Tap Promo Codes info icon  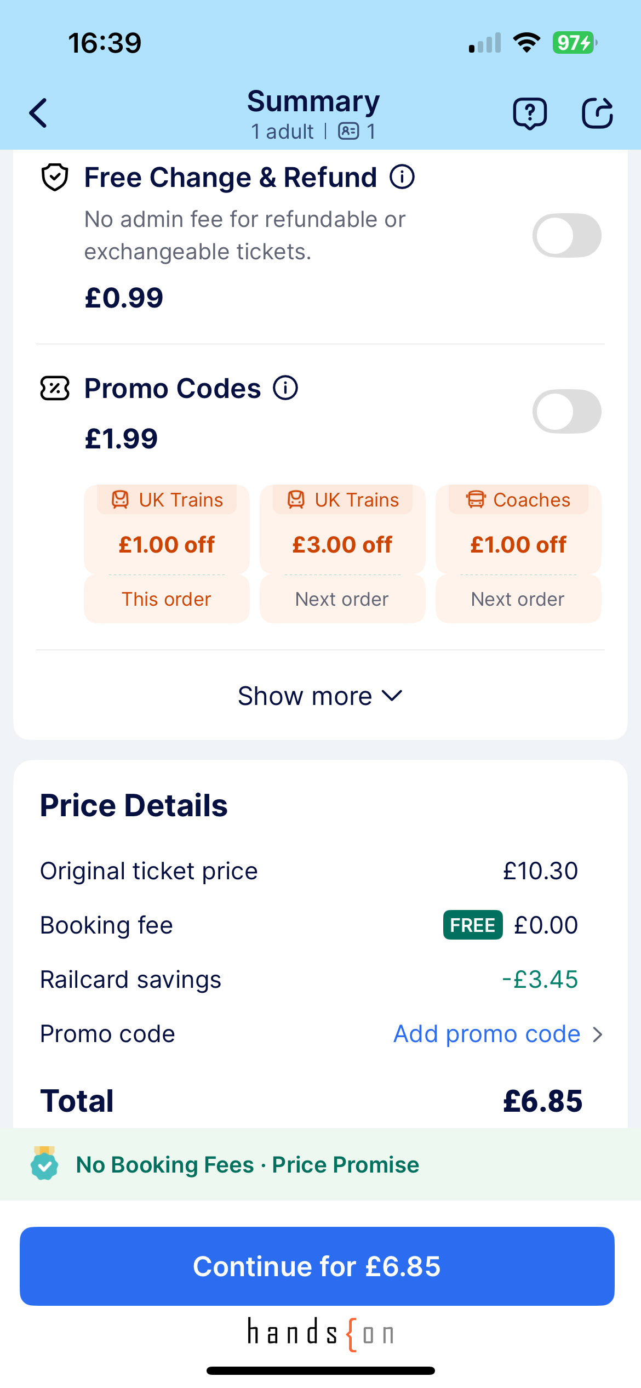coord(285,388)
